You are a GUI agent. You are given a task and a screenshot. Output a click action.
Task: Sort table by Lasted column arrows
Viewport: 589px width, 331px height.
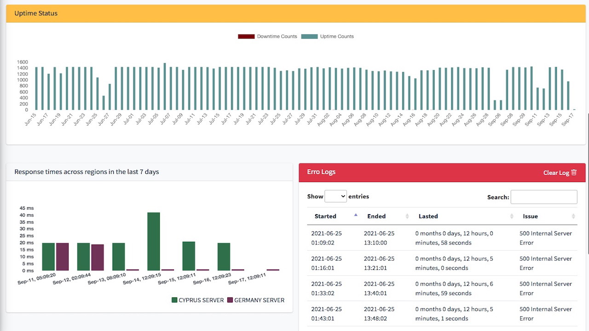[x=512, y=216]
